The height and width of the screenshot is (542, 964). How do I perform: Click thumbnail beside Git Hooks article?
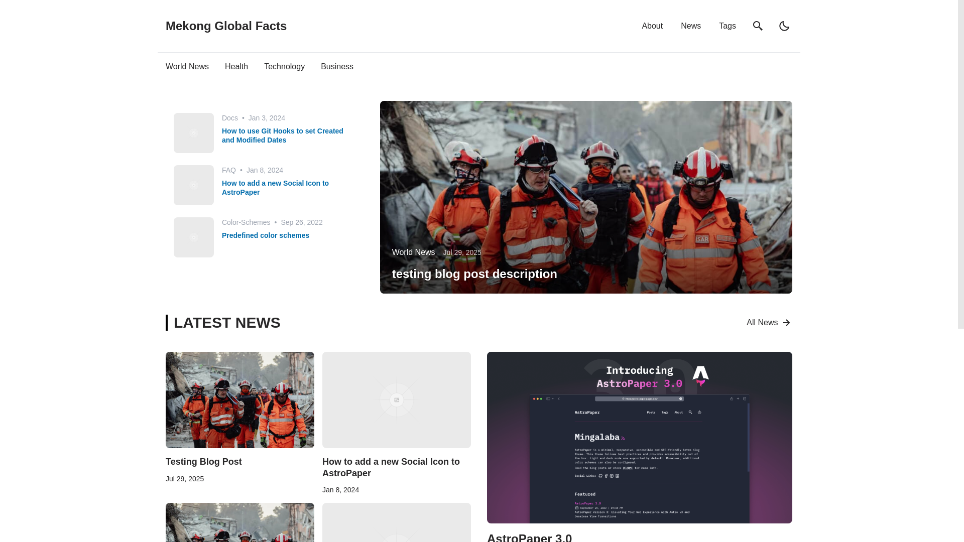point(194,133)
